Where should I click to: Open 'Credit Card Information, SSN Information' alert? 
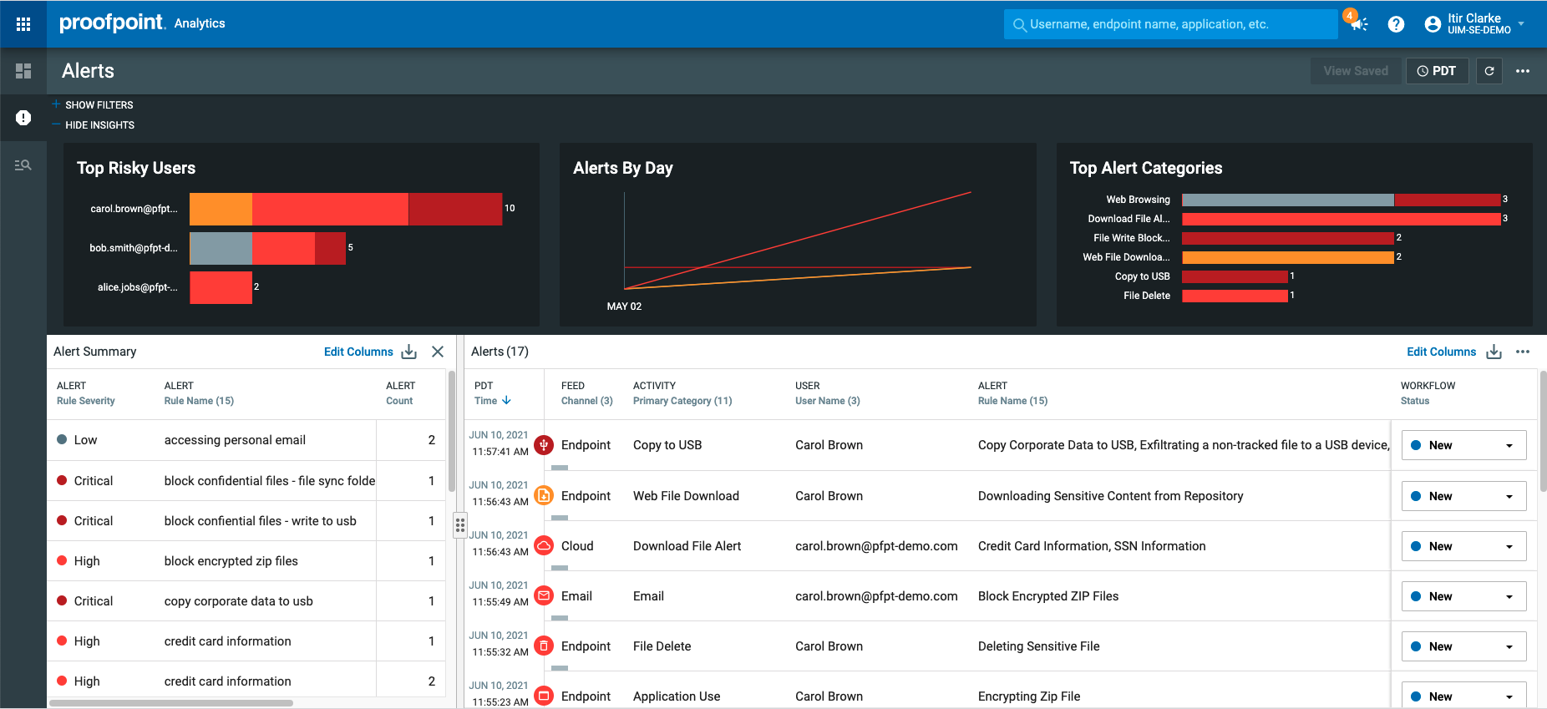(x=1092, y=546)
